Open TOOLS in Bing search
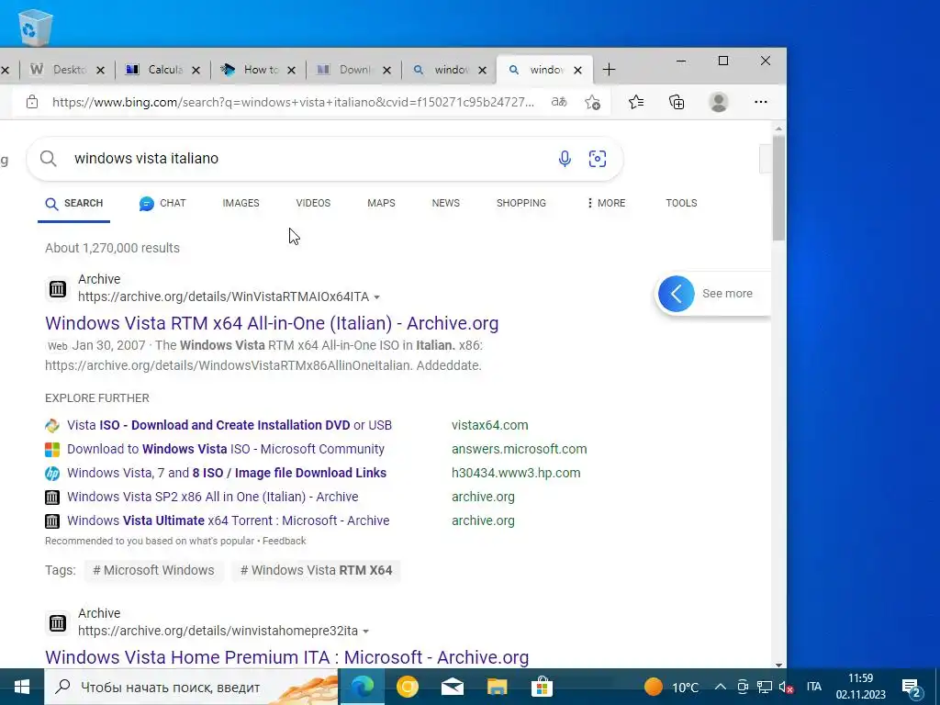This screenshot has width=940, height=705. tap(681, 203)
